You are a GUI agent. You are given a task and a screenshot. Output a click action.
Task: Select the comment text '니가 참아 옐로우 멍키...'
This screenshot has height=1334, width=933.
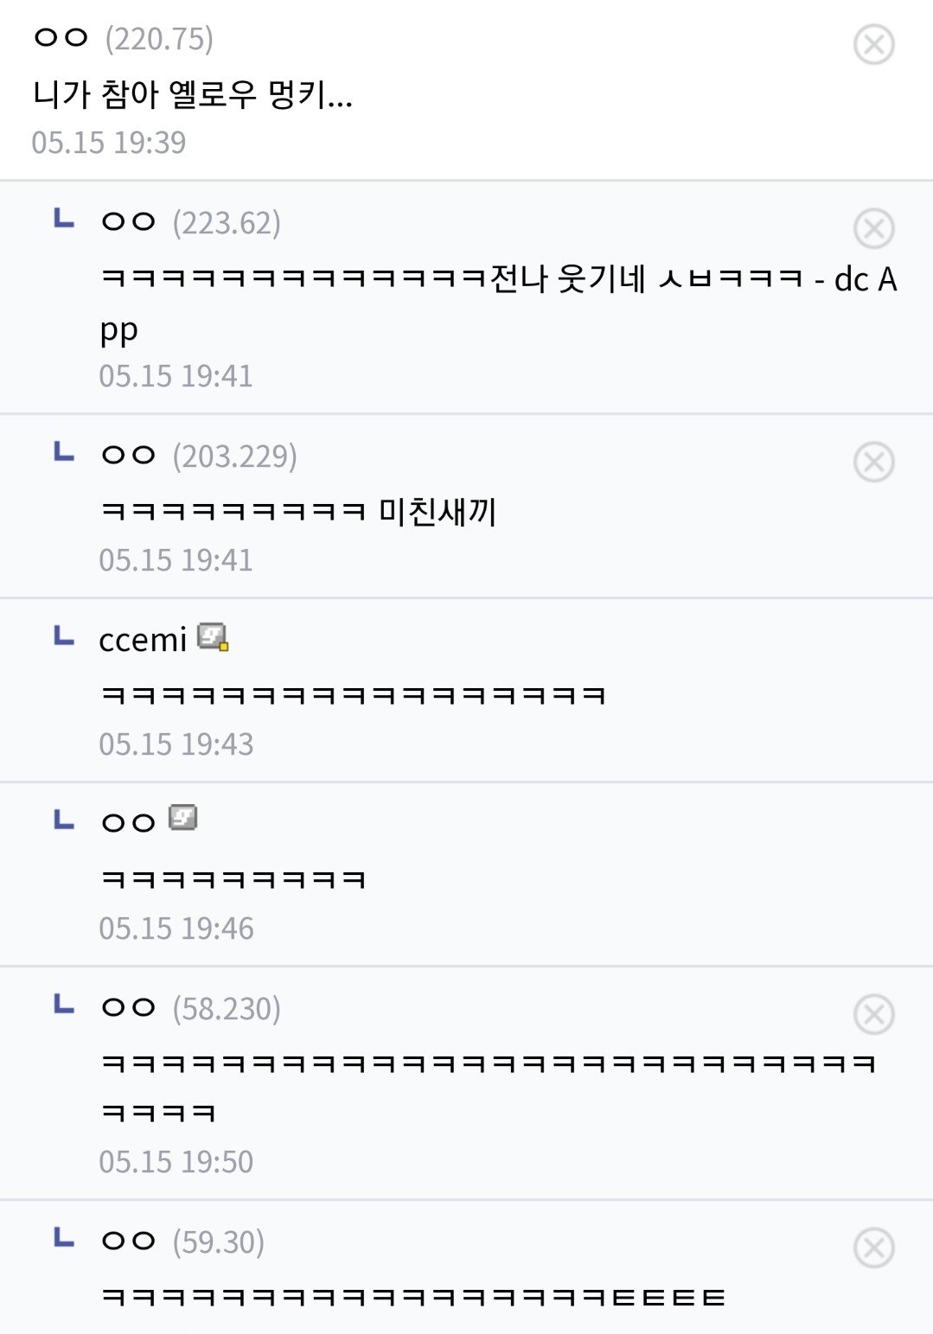193,93
